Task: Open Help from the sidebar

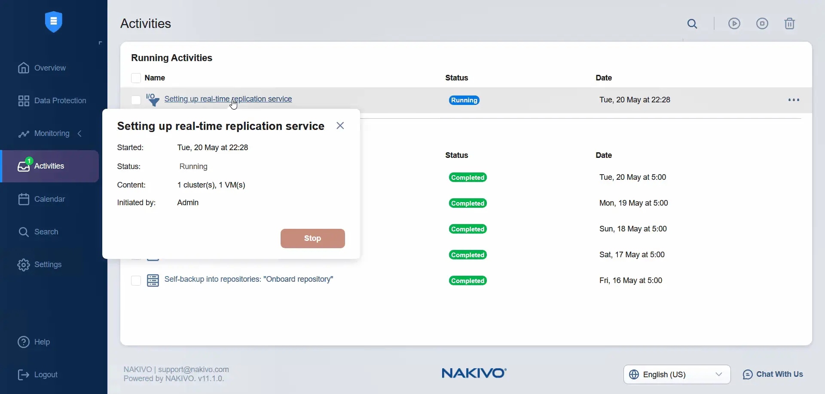Action: point(41,342)
